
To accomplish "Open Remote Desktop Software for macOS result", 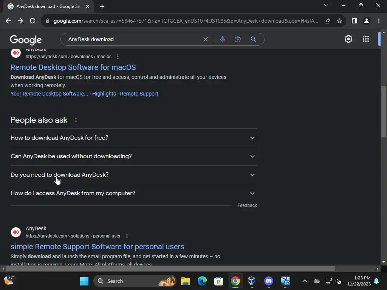I will pyautogui.click(x=73, y=67).
